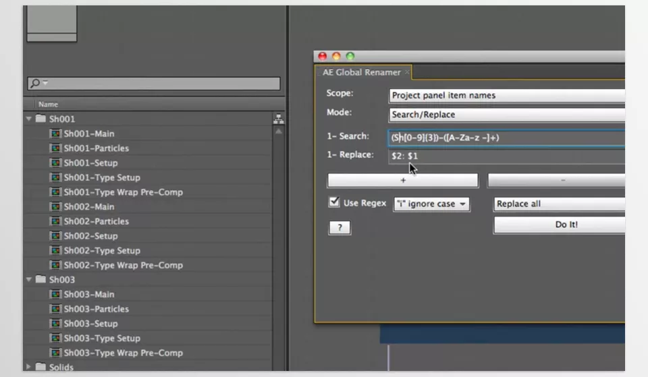Click the project scrollbar up arrow

(279, 132)
